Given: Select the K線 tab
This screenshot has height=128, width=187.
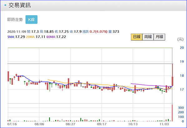Looking at the screenshot, I should pos(32,20).
